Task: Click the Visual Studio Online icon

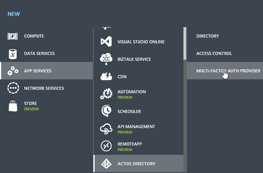Action: tap(106, 42)
